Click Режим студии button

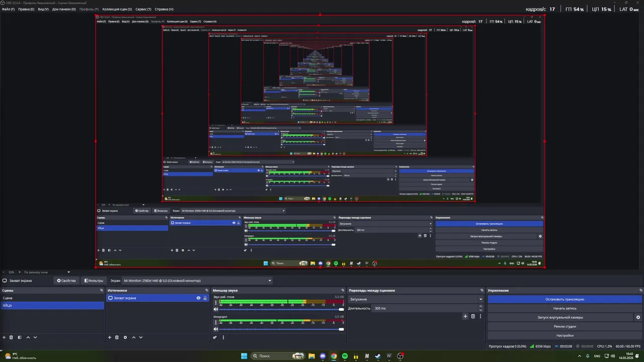pos(565,326)
